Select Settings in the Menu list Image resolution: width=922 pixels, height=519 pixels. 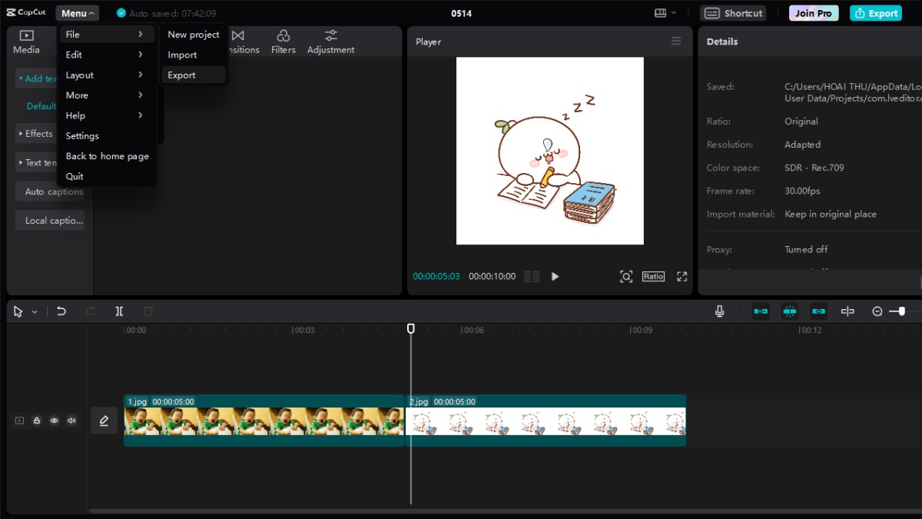(82, 136)
